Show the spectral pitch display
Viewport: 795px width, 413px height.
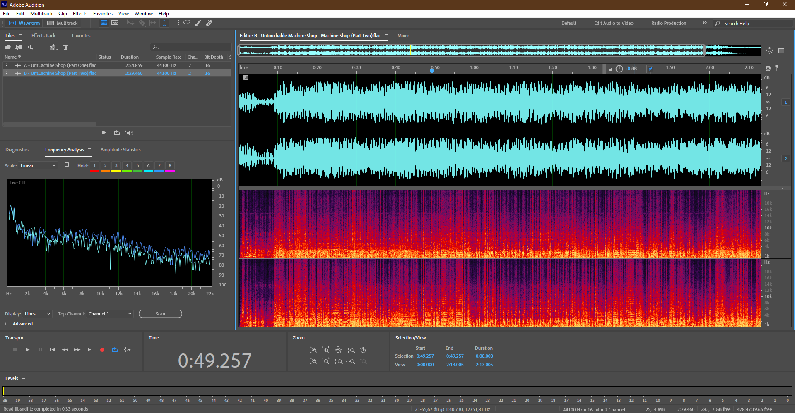pos(115,23)
